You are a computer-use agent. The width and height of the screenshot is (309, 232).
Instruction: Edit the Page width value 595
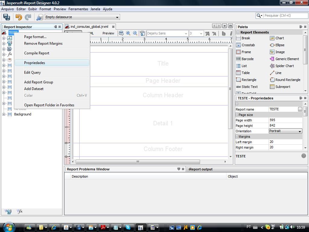click(x=285, y=120)
